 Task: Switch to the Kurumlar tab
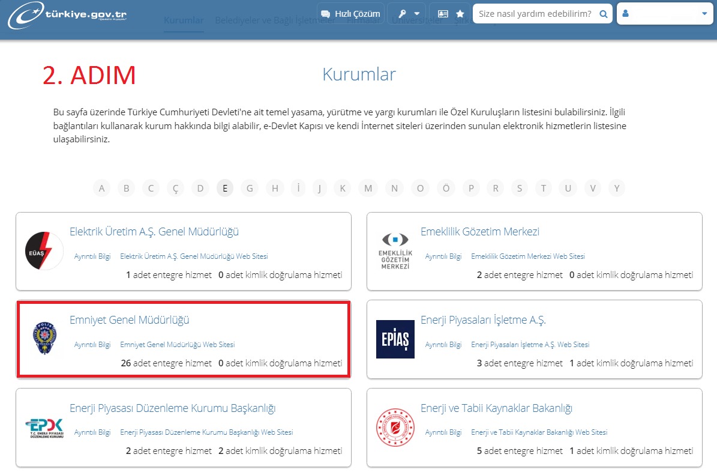[184, 20]
